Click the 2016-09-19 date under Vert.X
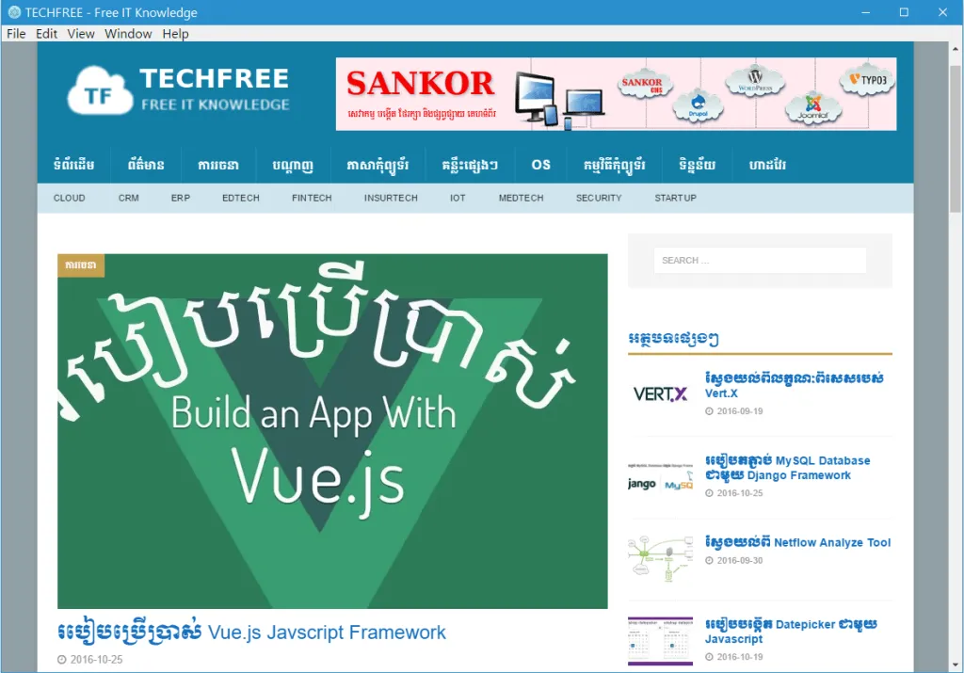Image resolution: width=964 pixels, height=673 pixels. pyautogui.click(x=740, y=411)
